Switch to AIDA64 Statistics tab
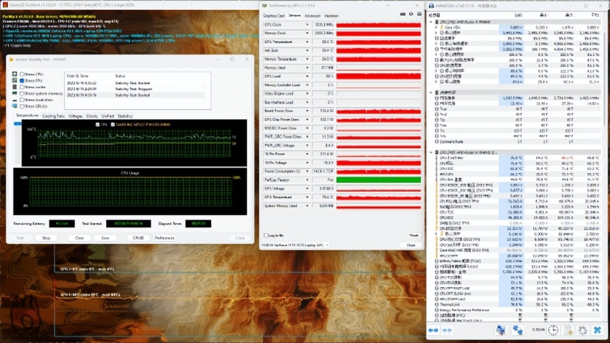 pyautogui.click(x=125, y=116)
